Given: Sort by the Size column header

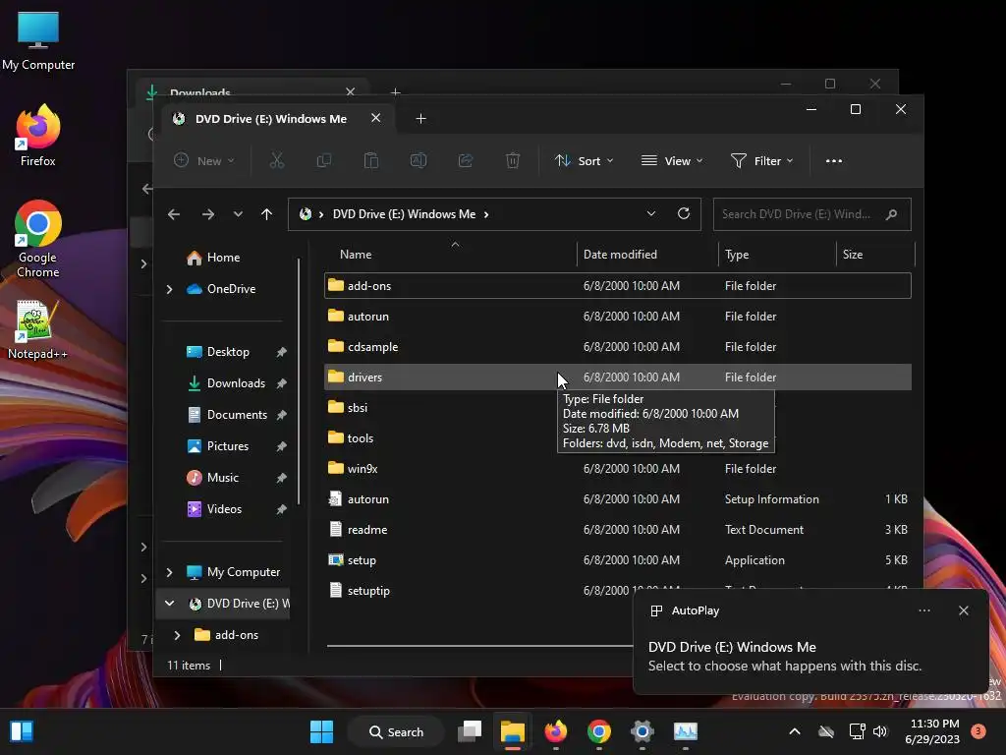Looking at the screenshot, I should (853, 255).
